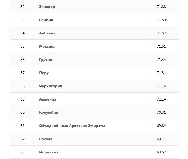Screen dimensions: 188x159
Task: Click the Грузия country name
Action: pyautogui.click(x=46, y=60)
